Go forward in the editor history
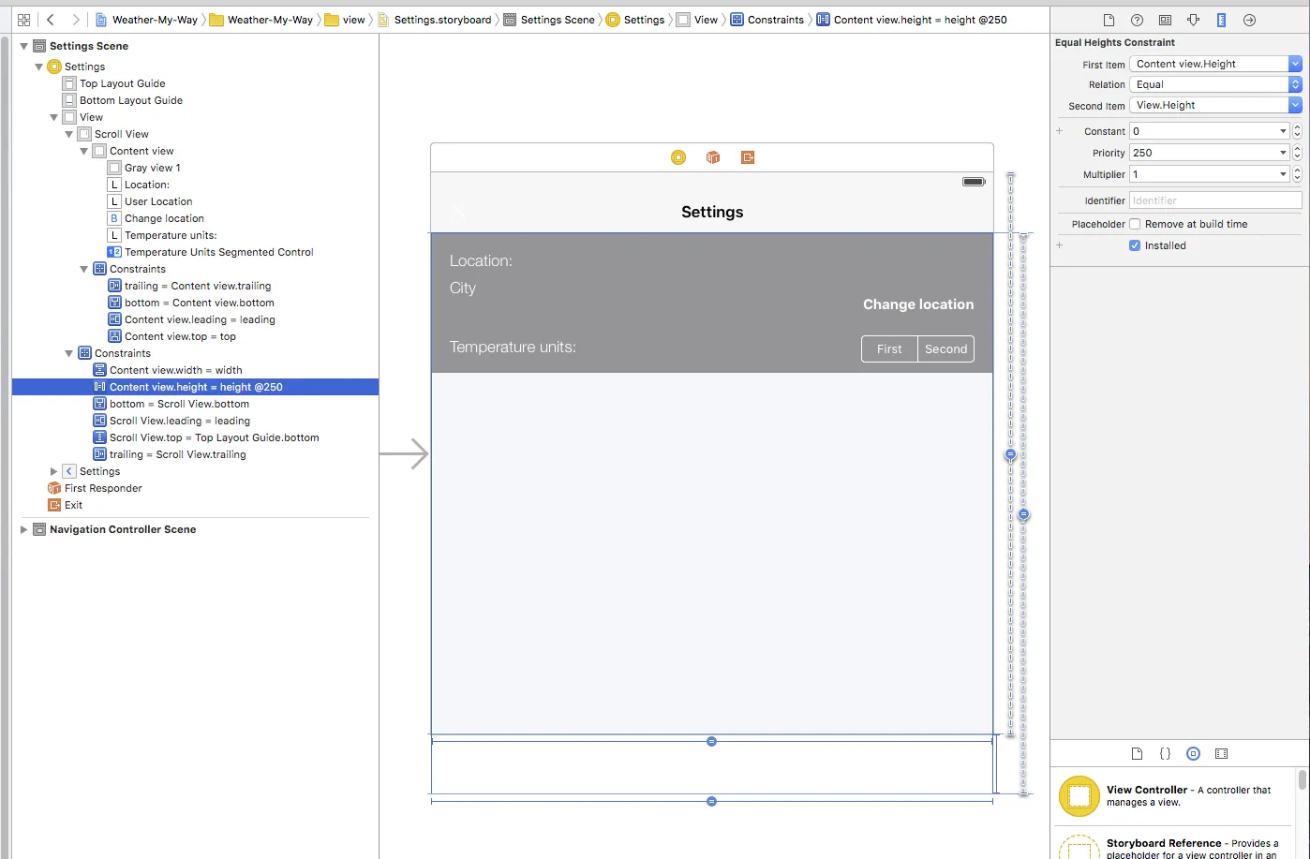This screenshot has height=859, width=1310. [75, 20]
